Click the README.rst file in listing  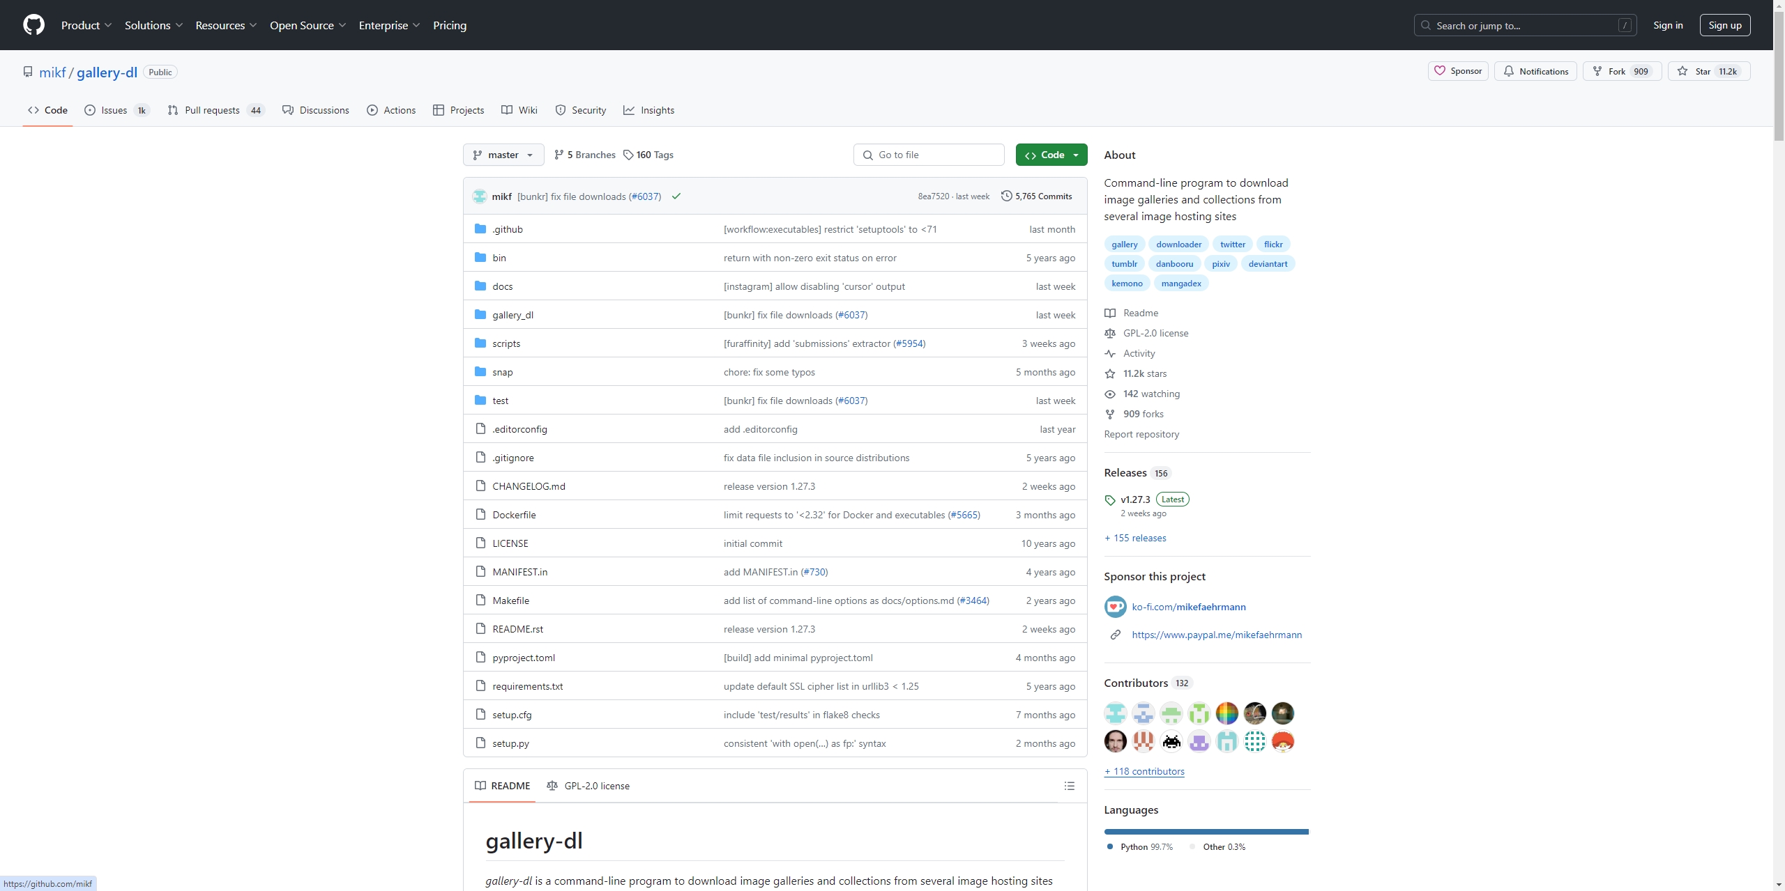click(517, 628)
